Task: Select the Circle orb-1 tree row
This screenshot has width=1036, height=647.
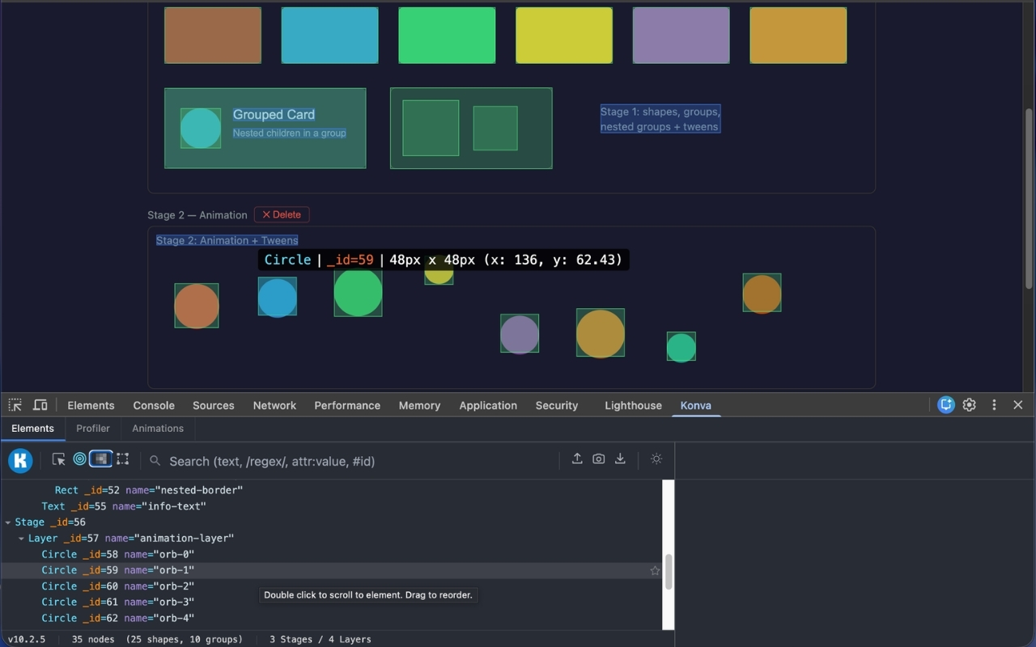Action: pyautogui.click(x=332, y=570)
